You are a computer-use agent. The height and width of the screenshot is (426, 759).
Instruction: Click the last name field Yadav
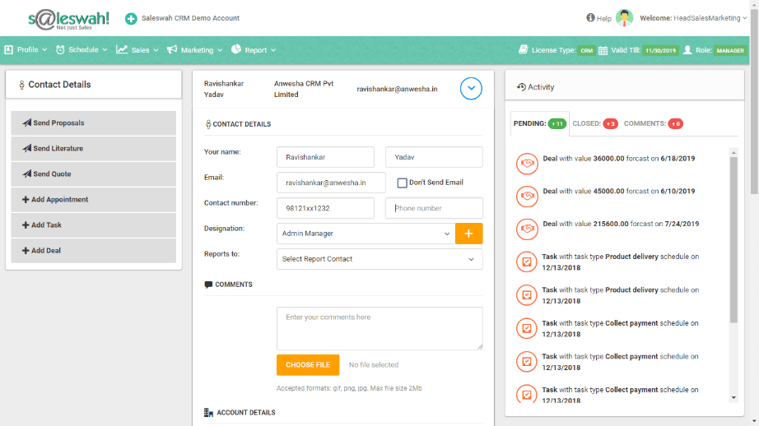click(x=434, y=157)
